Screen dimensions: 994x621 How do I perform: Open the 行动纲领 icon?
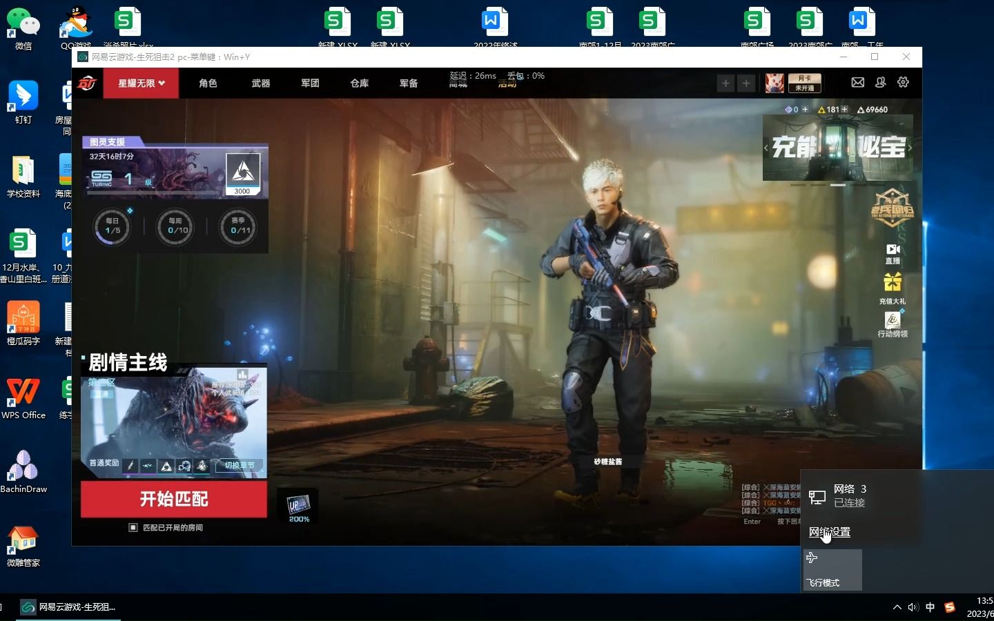[893, 324]
